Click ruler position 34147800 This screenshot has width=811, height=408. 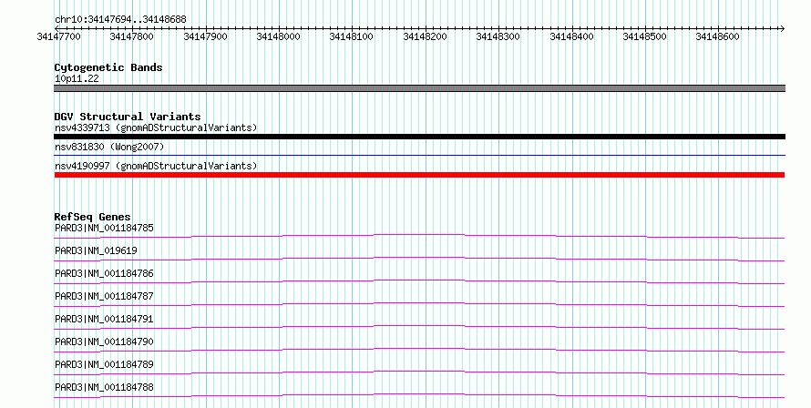[x=132, y=36]
